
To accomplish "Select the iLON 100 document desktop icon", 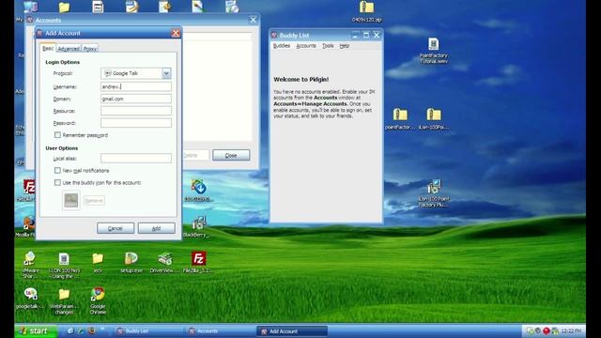I will [64, 265].
